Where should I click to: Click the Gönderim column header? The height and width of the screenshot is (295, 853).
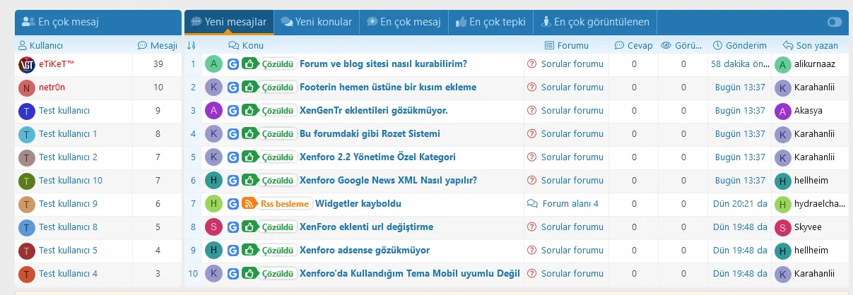pyautogui.click(x=740, y=46)
